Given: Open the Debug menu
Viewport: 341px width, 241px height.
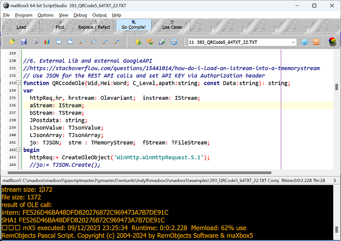Looking at the screenshot, I should point(80,15).
